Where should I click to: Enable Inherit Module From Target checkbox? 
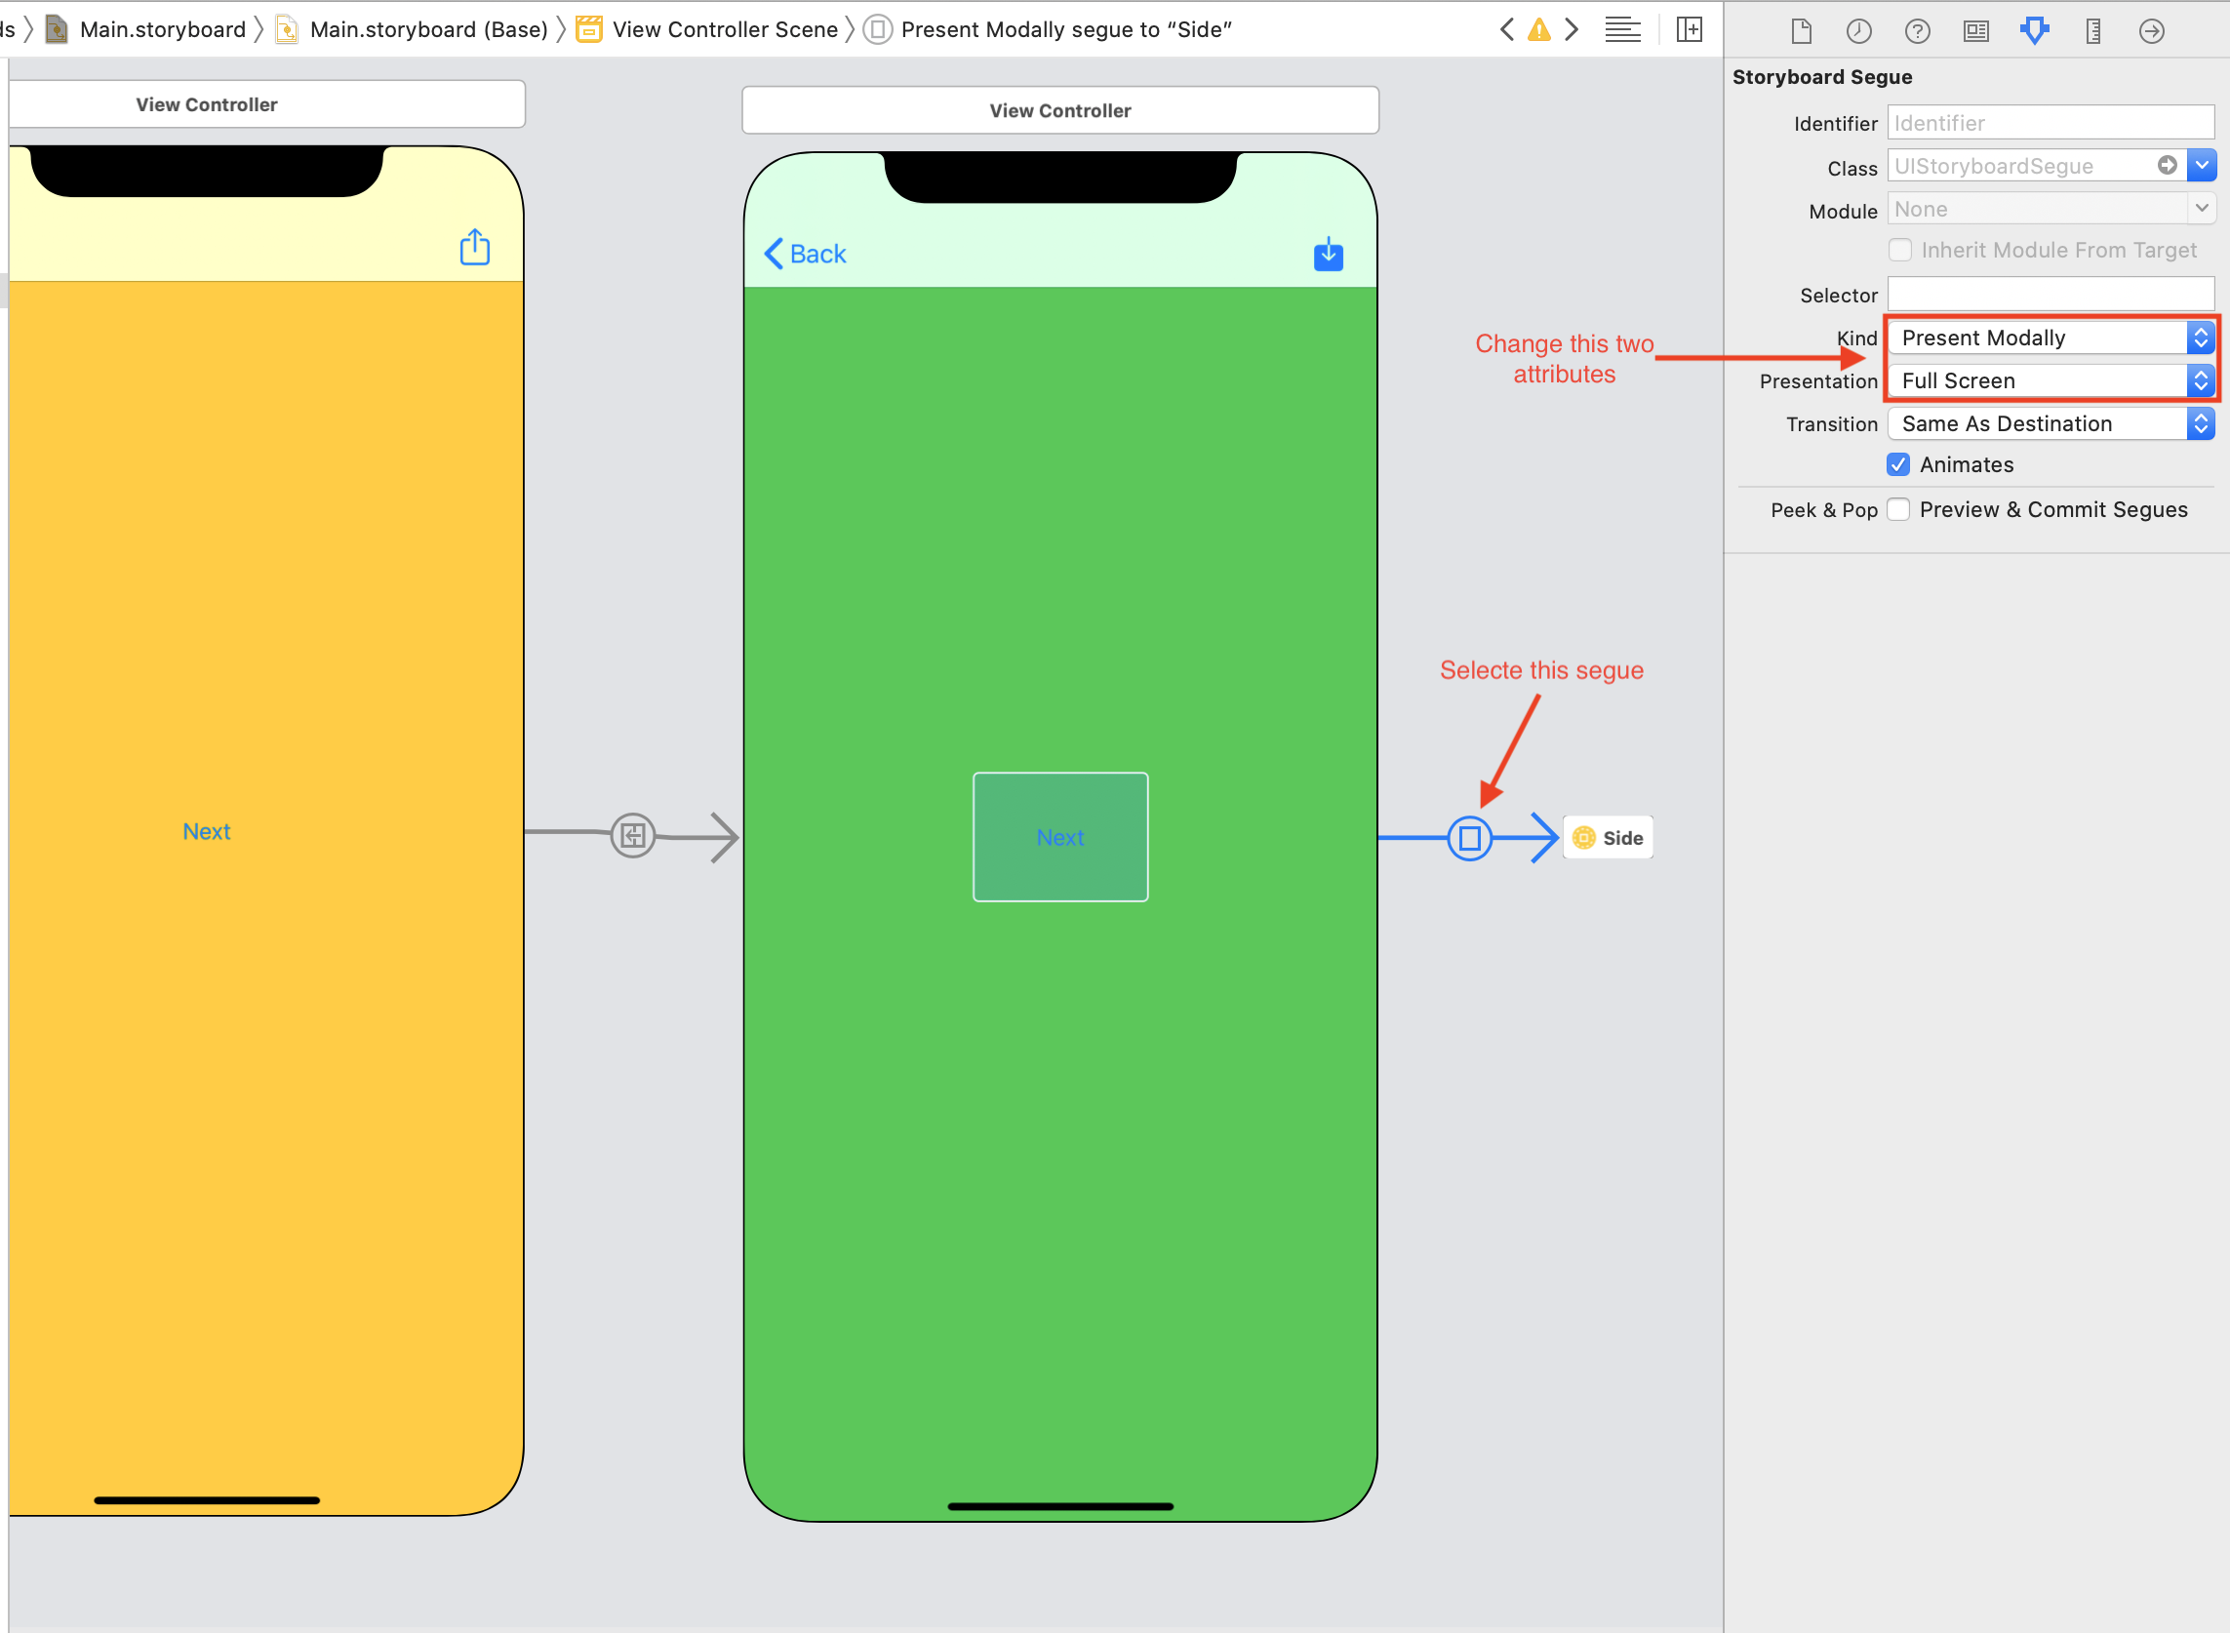coord(1899,250)
